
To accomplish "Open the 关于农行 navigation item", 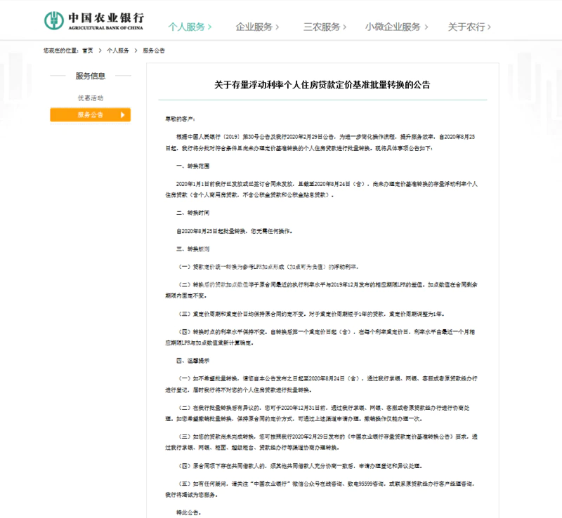I will [x=469, y=27].
